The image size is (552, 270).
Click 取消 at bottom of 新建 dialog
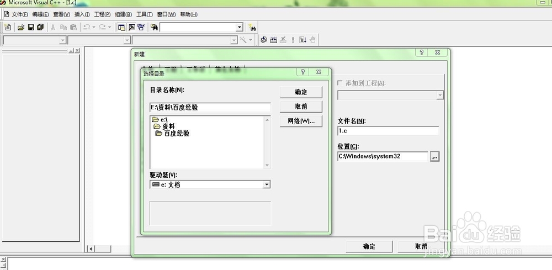point(421,246)
